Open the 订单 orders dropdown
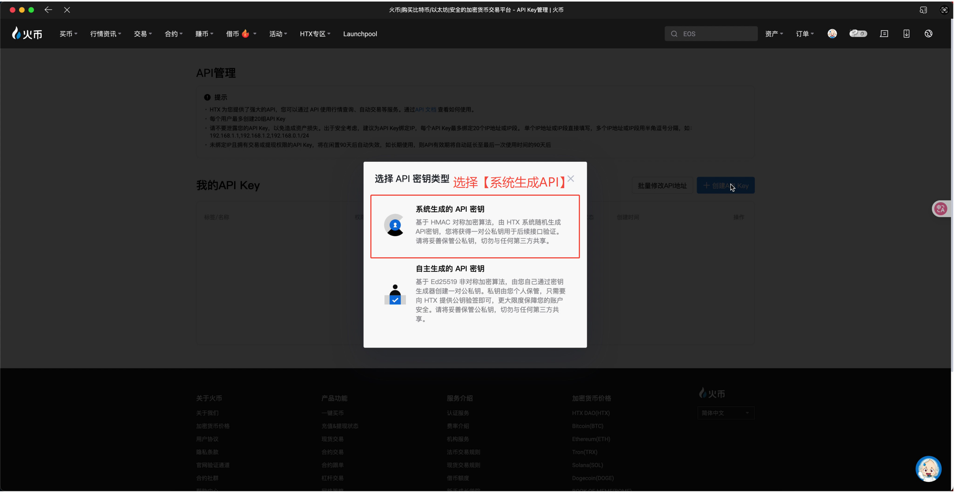The image size is (956, 492). click(x=805, y=34)
